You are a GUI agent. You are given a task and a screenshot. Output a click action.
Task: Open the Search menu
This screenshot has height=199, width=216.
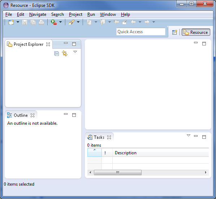(x=57, y=14)
